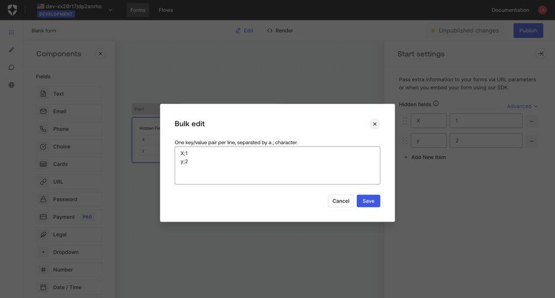555x298 pixels.
Task: Cancel the bulk edit dialog
Action: tap(340, 201)
